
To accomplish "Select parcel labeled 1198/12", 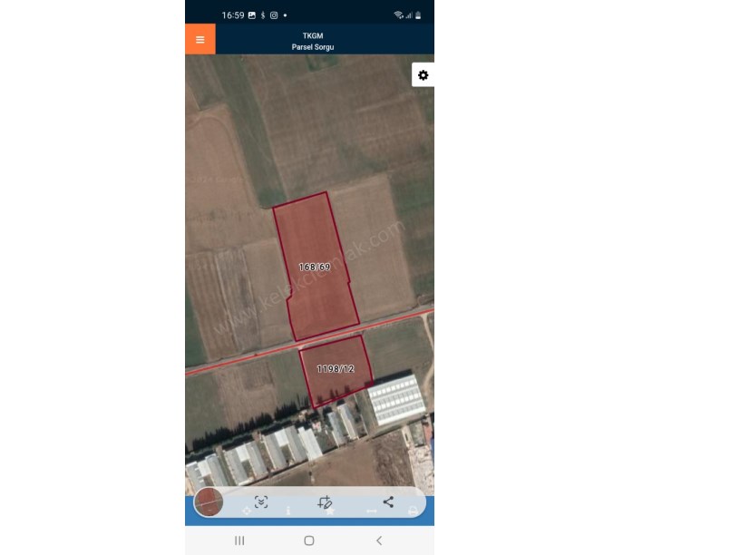I will [336, 369].
